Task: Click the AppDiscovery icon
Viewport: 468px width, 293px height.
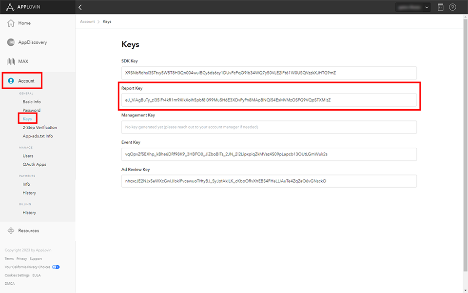Action: coord(11,42)
